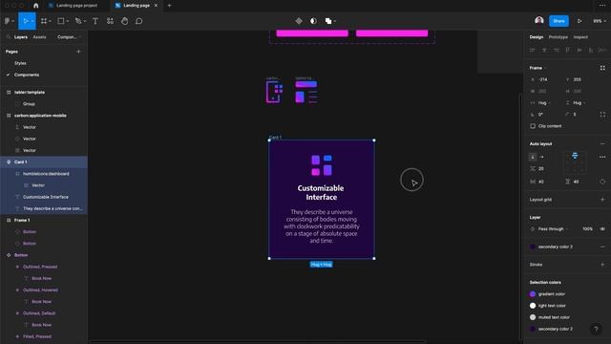The image size is (611, 344).
Task: Open the Frame type dropdown
Action: pyautogui.click(x=537, y=68)
